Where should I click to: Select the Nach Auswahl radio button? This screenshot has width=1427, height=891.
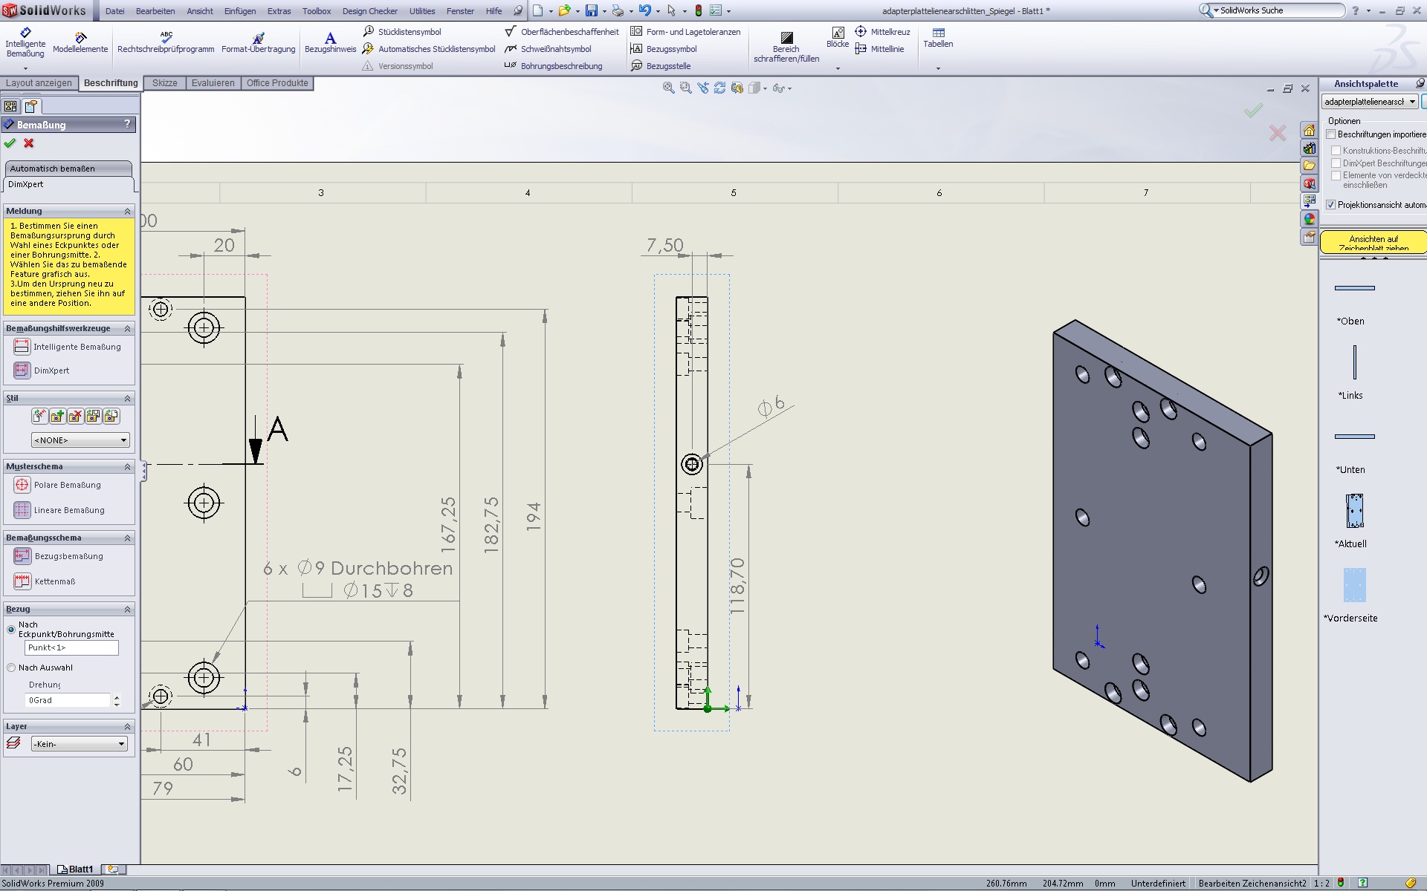[x=11, y=668]
